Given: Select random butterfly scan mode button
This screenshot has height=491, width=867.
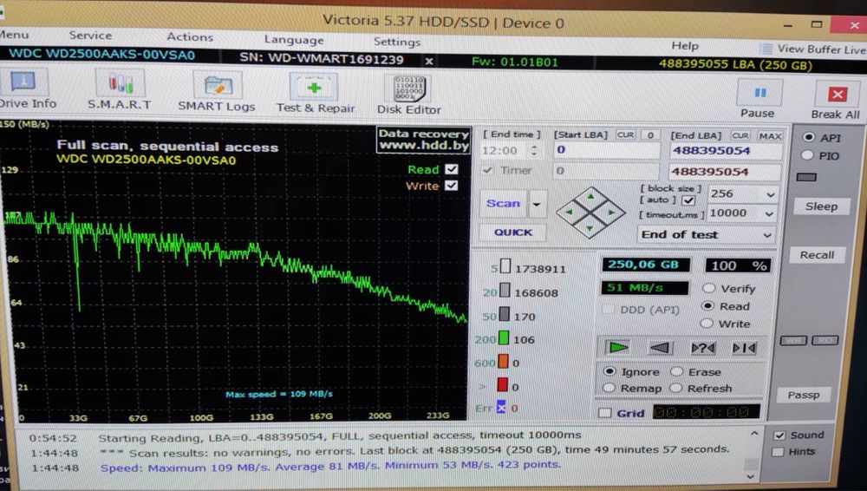Looking at the screenshot, I should [x=702, y=348].
